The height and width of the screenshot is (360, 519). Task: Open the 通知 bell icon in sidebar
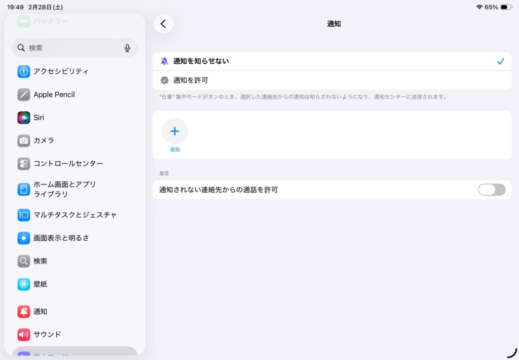[x=24, y=311]
